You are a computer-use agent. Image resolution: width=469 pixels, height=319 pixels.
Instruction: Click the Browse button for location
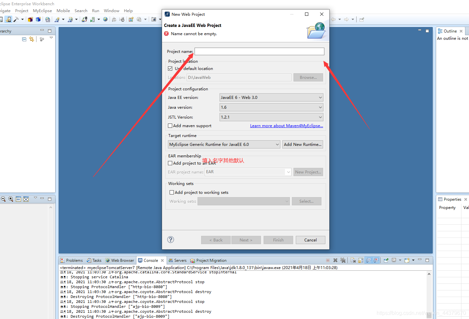click(308, 77)
